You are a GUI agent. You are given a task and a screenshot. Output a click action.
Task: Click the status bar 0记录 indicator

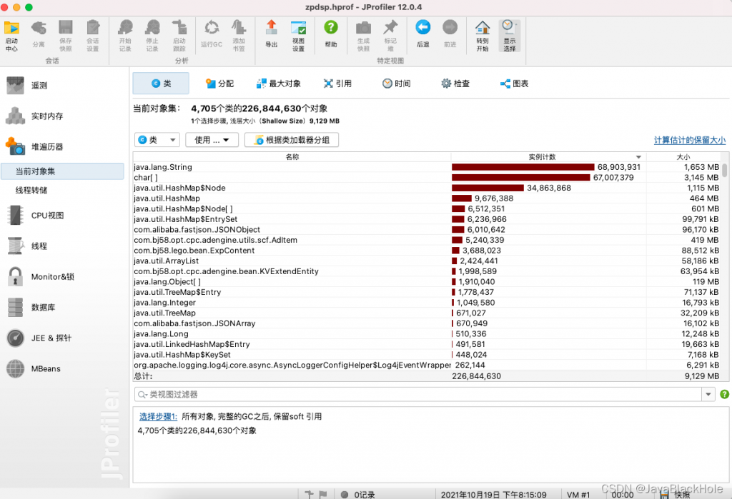[x=358, y=495]
